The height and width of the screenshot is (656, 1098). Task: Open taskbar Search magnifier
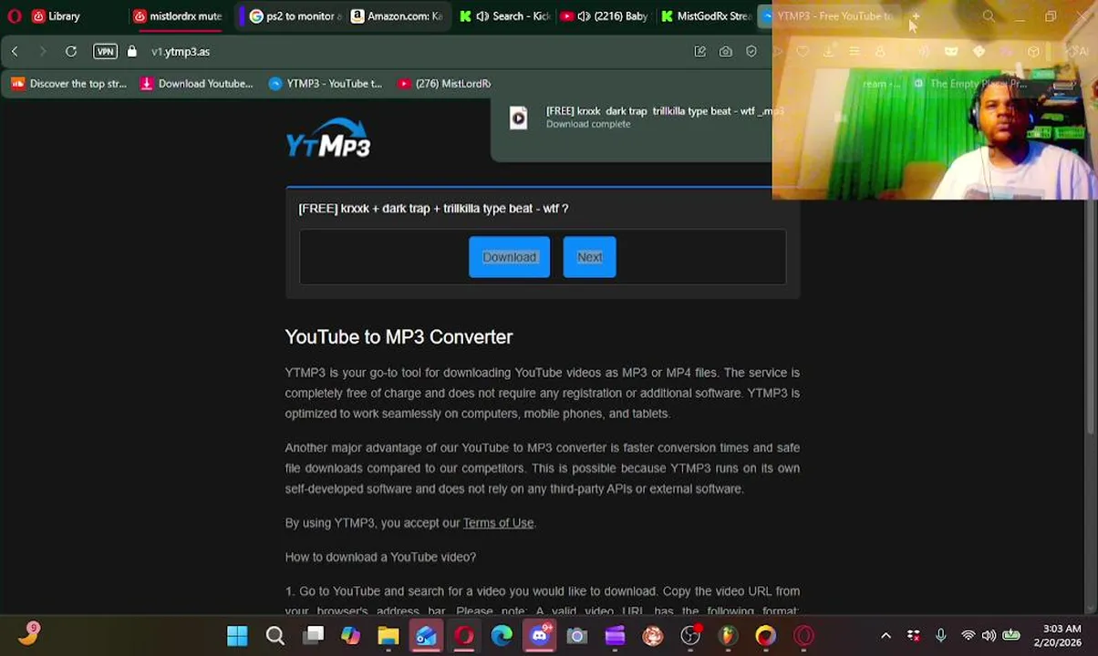(x=274, y=636)
